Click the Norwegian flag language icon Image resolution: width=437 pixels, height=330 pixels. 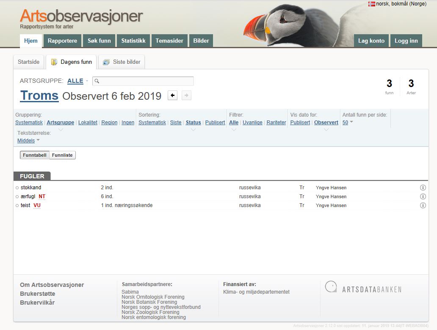[371, 4]
